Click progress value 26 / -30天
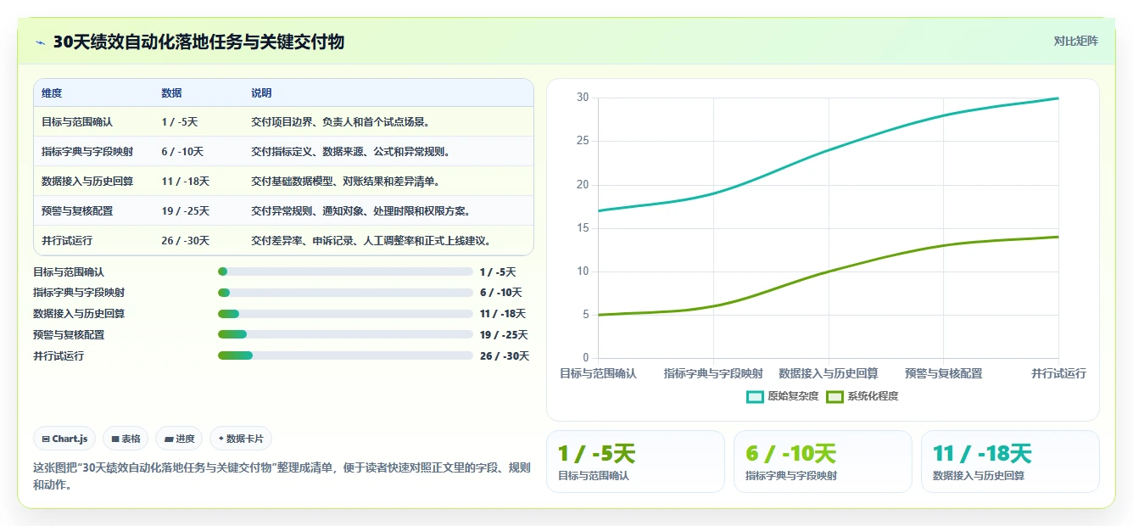The image size is (1133, 526). (x=504, y=355)
